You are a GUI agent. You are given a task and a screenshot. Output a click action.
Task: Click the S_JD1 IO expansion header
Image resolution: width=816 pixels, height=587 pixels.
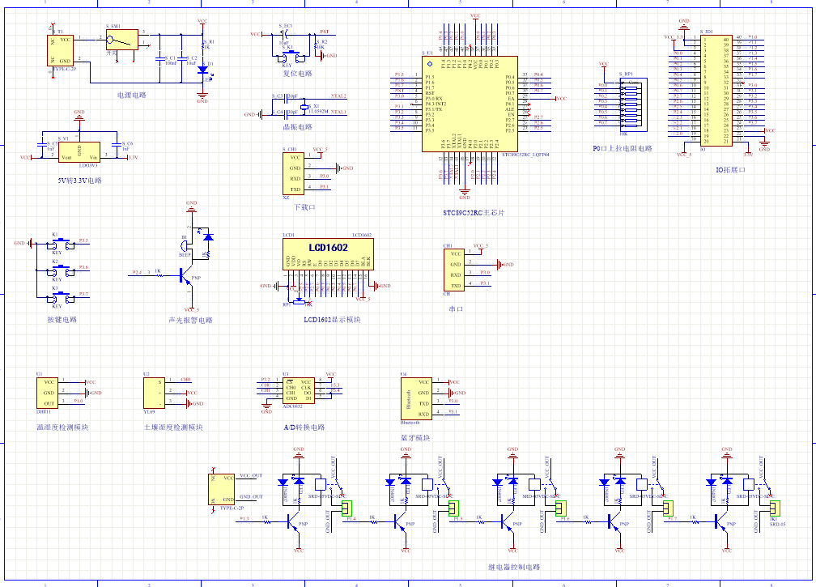(x=716, y=89)
